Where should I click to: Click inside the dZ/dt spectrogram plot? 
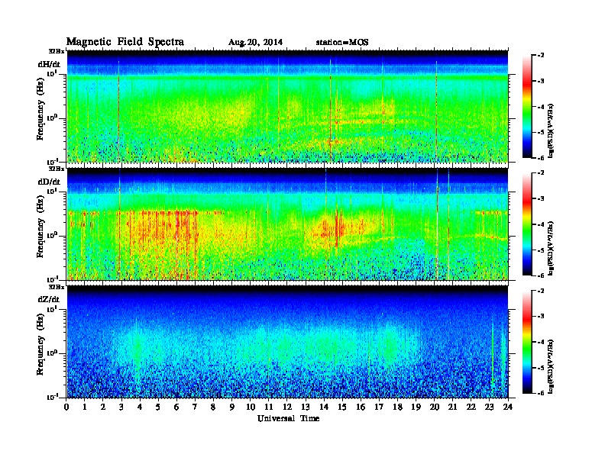pos(287,342)
